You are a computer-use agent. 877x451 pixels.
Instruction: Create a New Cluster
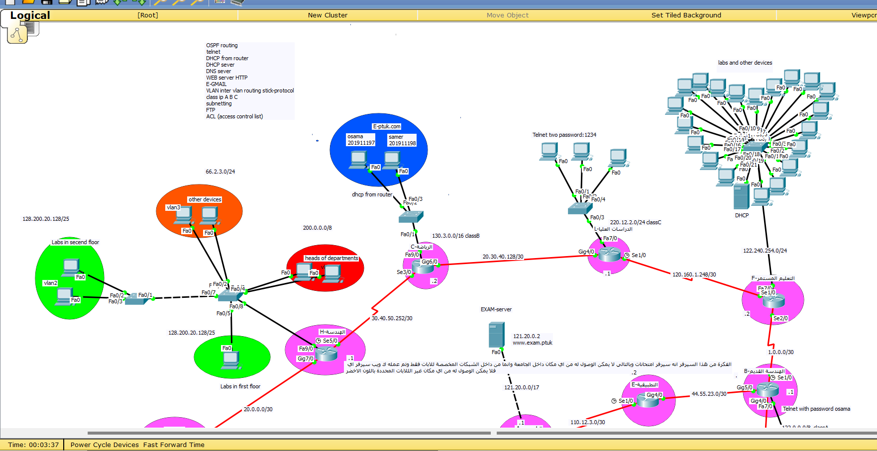328,15
